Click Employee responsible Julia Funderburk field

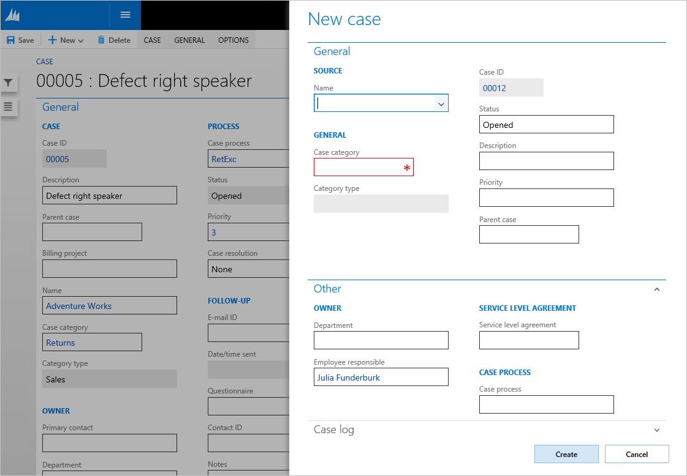[381, 377]
